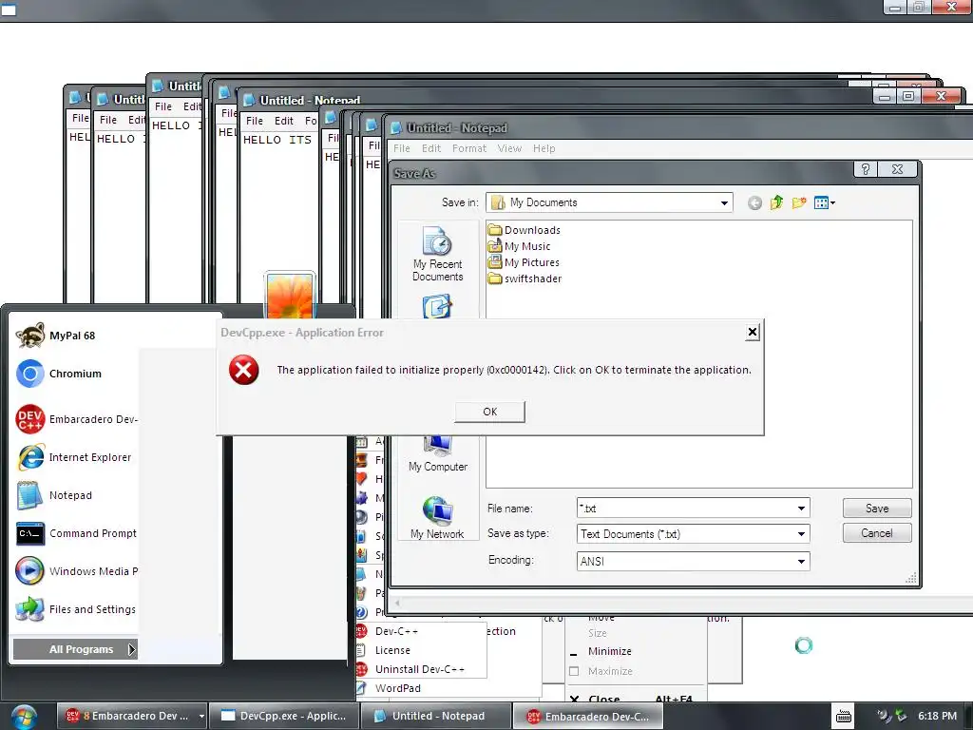973x730 pixels.
Task: Click the flower user picture thumbnail
Action: coord(290,296)
